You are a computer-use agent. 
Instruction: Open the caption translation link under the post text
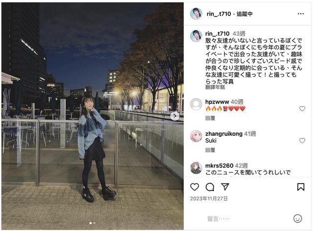(x=215, y=87)
